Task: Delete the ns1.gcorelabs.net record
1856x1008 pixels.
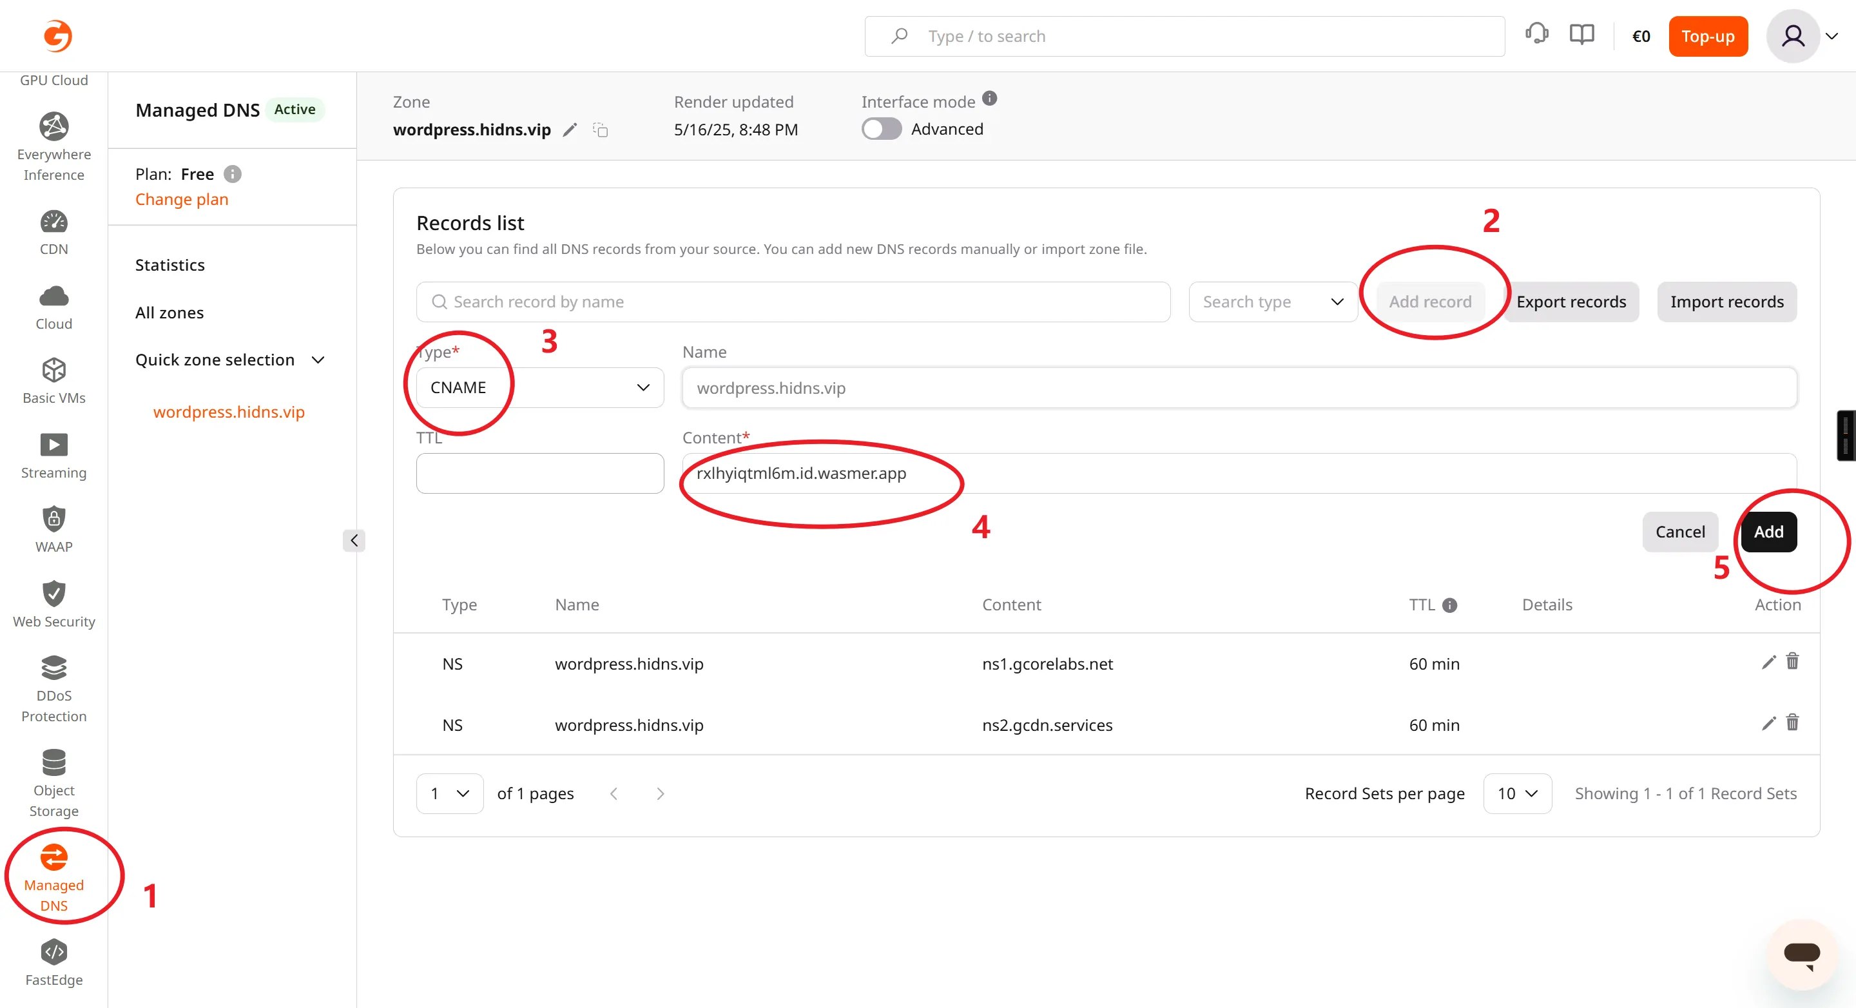Action: coord(1793,661)
